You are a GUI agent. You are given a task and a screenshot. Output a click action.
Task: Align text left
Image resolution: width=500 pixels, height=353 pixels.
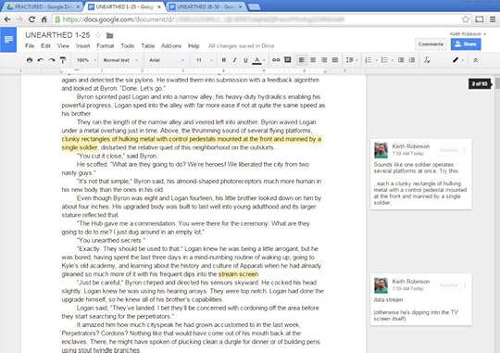click(x=302, y=60)
